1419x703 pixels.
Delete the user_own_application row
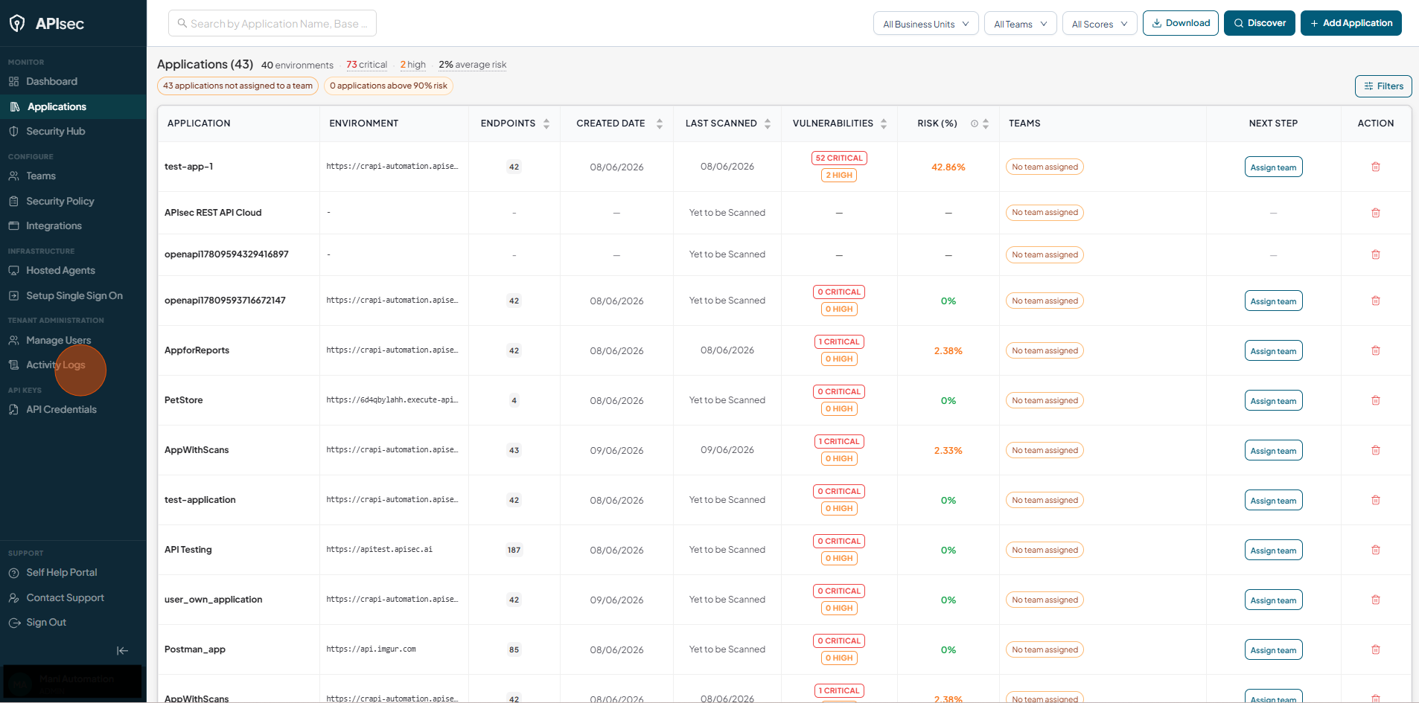pyautogui.click(x=1376, y=600)
